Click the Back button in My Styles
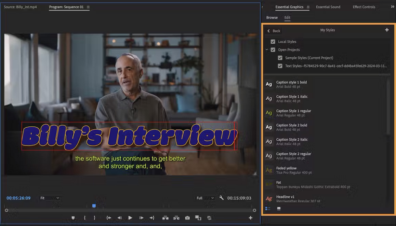Screen dimensions: 396x226 274,31
